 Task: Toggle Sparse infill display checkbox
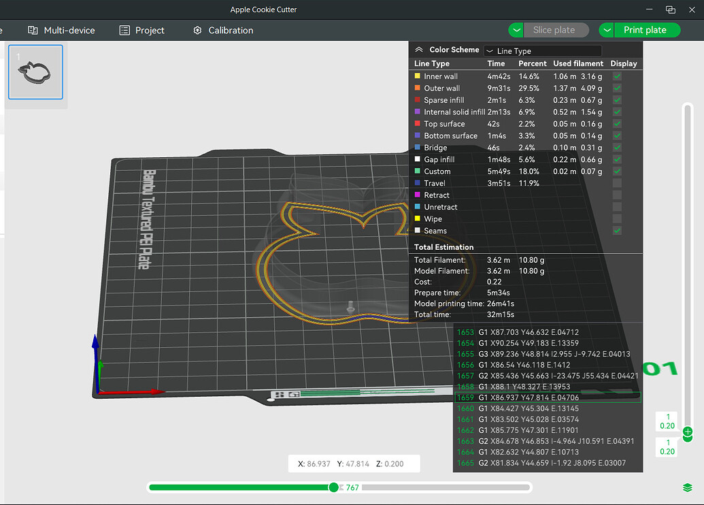click(618, 100)
